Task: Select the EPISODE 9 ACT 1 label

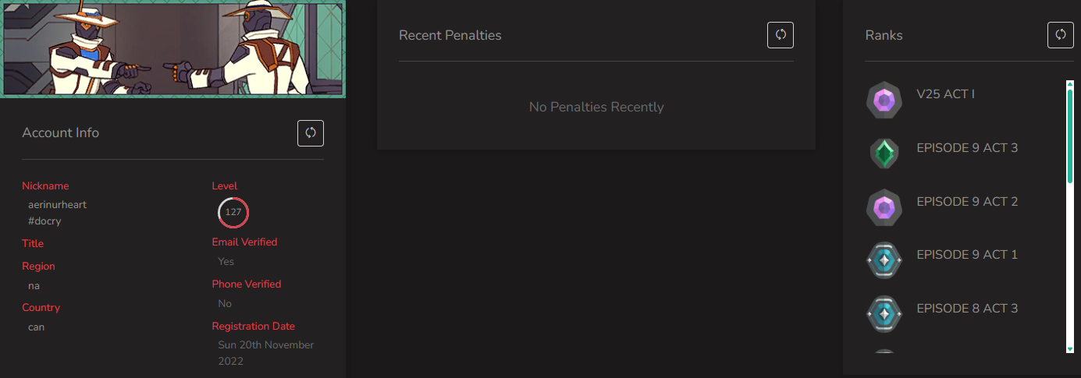Action: click(967, 255)
